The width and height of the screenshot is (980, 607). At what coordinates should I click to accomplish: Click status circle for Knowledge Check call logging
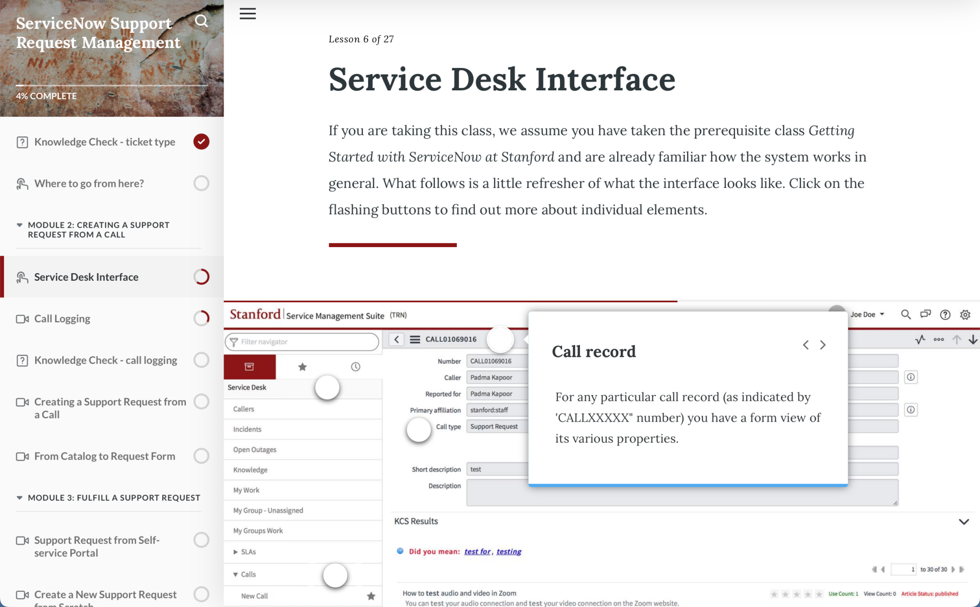(x=201, y=360)
